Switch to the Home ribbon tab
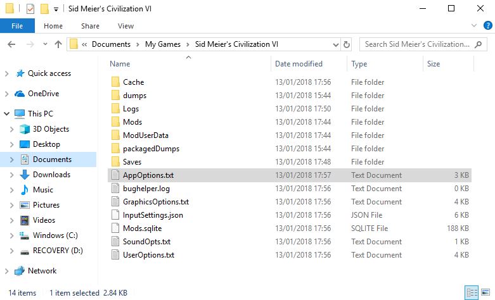495x300 pixels. pos(53,26)
